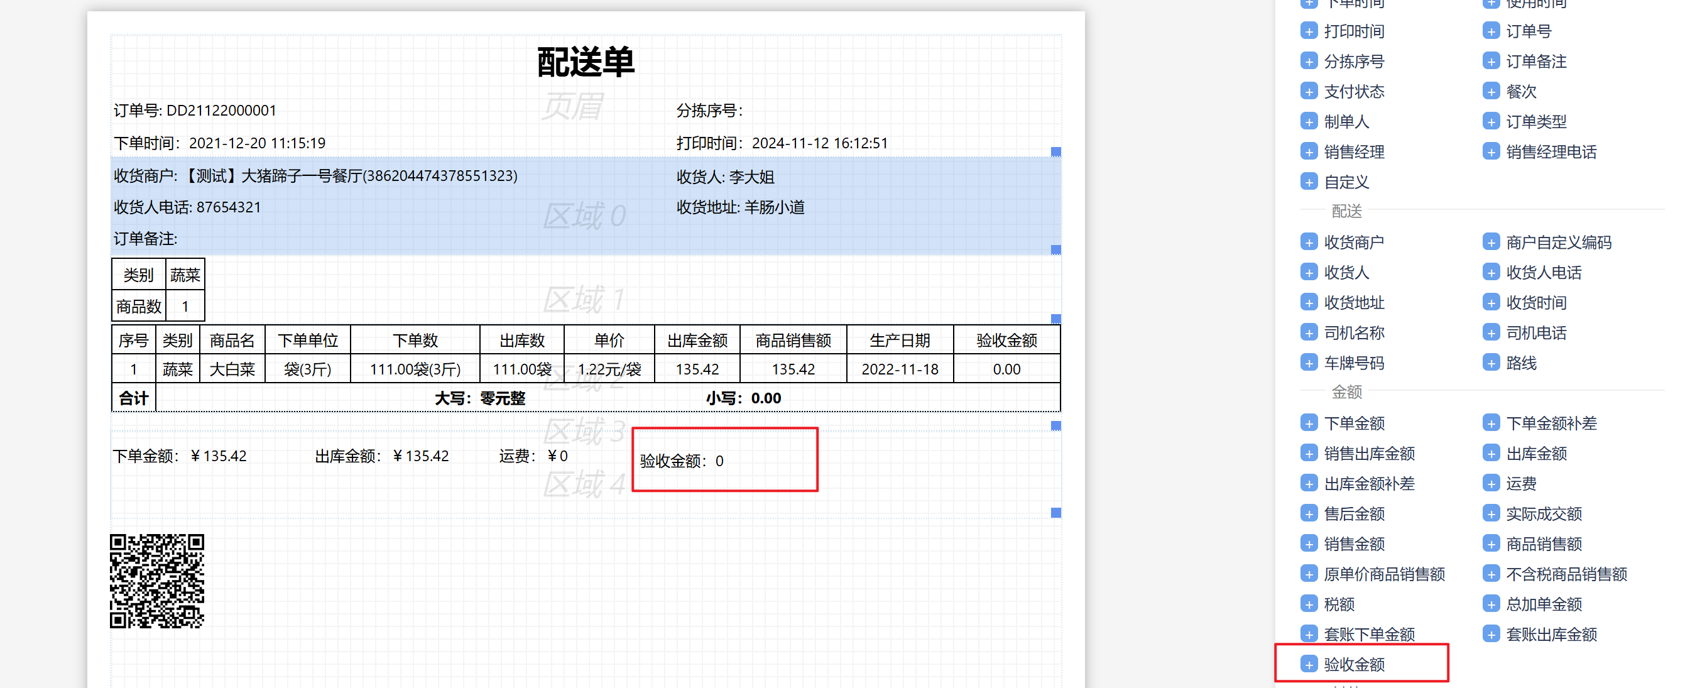Click plus icon beside 自定义
This screenshot has width=1690, height=688.
pos(1308,182)
